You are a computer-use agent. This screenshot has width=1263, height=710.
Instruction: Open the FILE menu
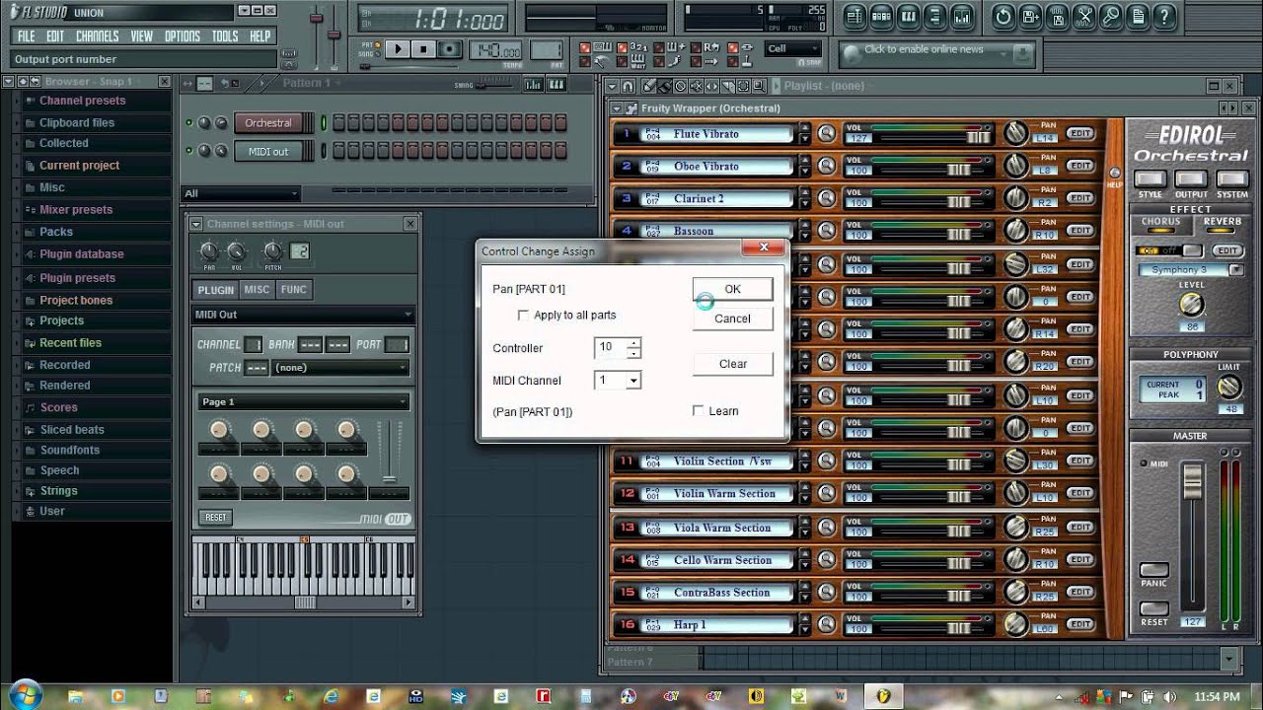27,36
